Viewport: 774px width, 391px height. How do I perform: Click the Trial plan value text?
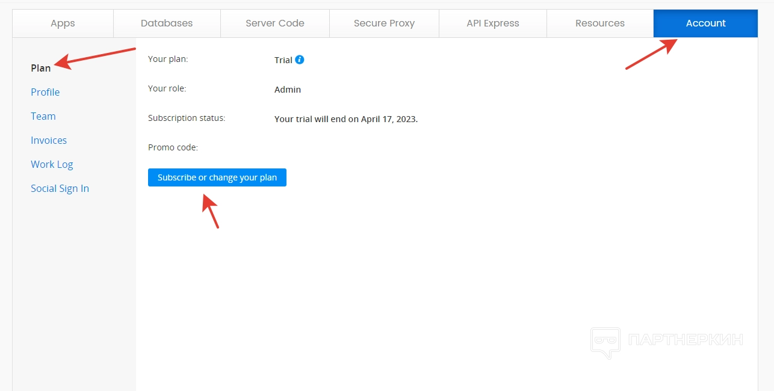[283, 60]
